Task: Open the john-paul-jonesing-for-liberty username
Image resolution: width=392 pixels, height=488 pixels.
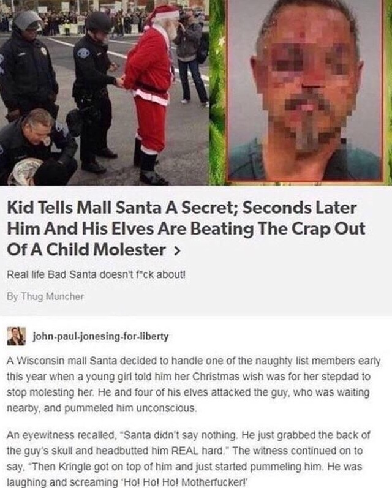Action: coord(101,336)
